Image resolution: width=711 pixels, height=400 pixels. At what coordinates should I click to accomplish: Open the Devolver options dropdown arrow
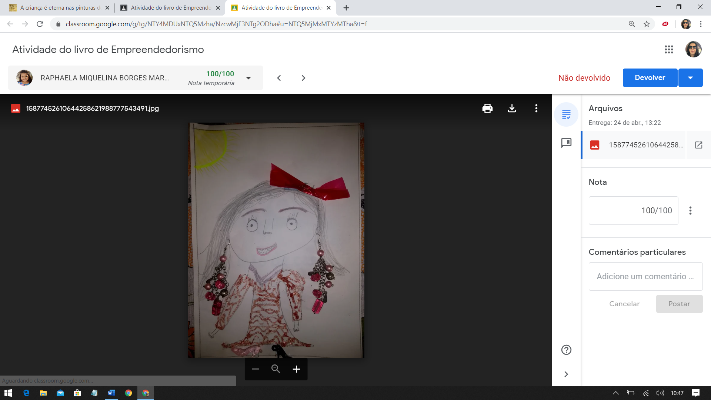pyautogui.click(x=690, y=78)
